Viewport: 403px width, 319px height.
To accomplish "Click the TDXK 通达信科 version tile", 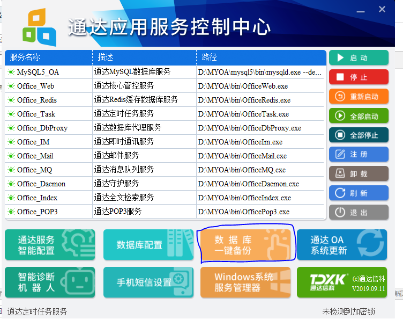I will 342,282.
